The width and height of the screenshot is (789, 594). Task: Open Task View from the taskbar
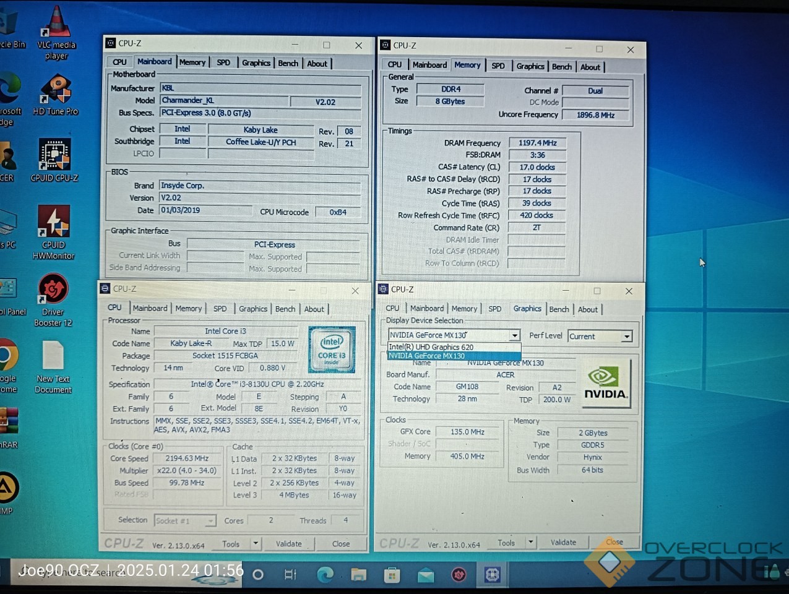(290, 575)
